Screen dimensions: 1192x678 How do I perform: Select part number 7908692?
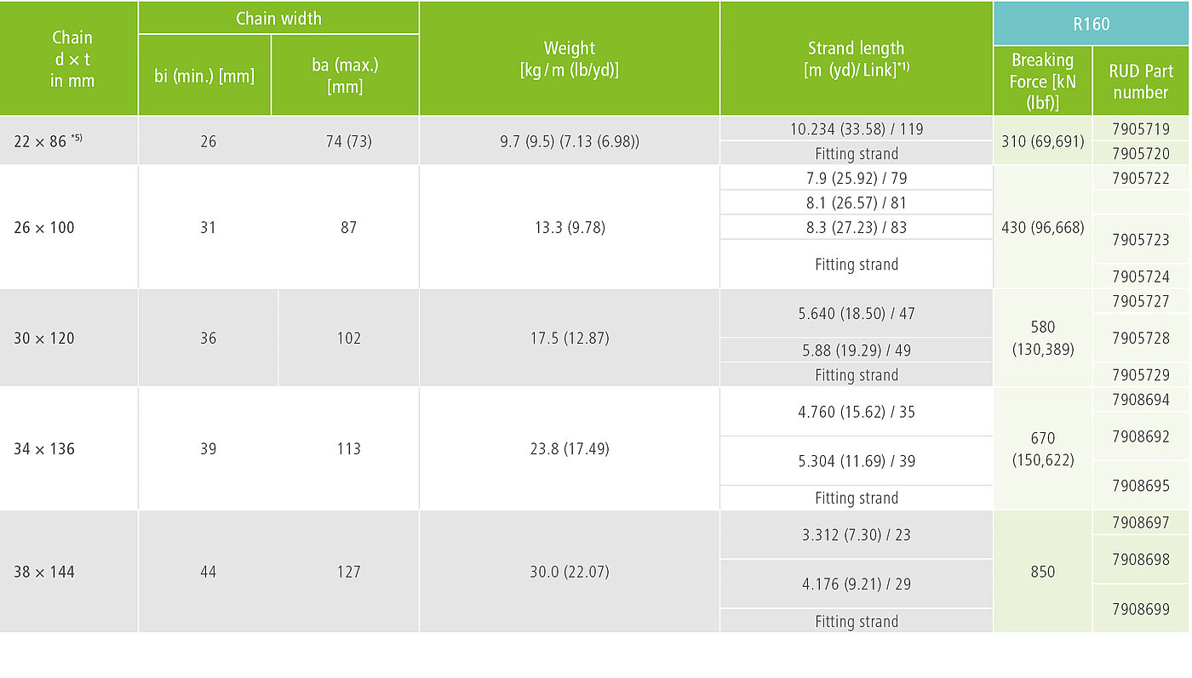tap(1141, 436)
